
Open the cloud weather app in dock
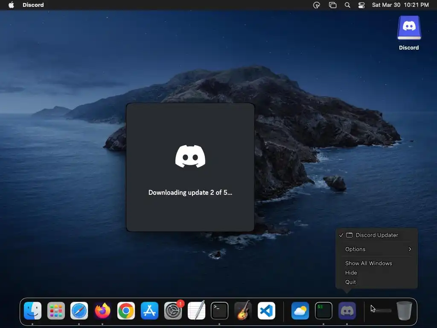tap(300, 311)
